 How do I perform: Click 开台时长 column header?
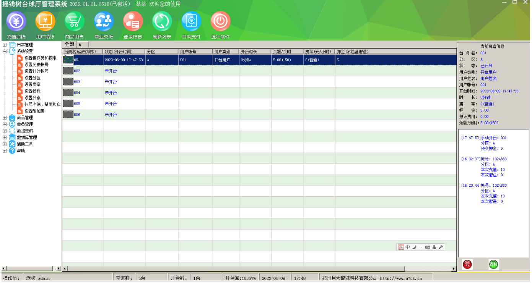tap(255, 52)
